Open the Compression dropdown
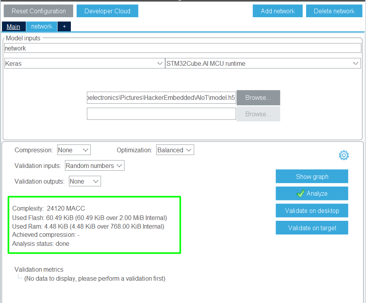Image resolution: width=366 pixels, height=303 pixels. [74, 150]
